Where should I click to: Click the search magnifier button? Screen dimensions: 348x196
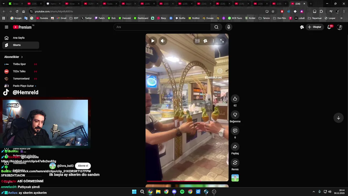(216, 27)
